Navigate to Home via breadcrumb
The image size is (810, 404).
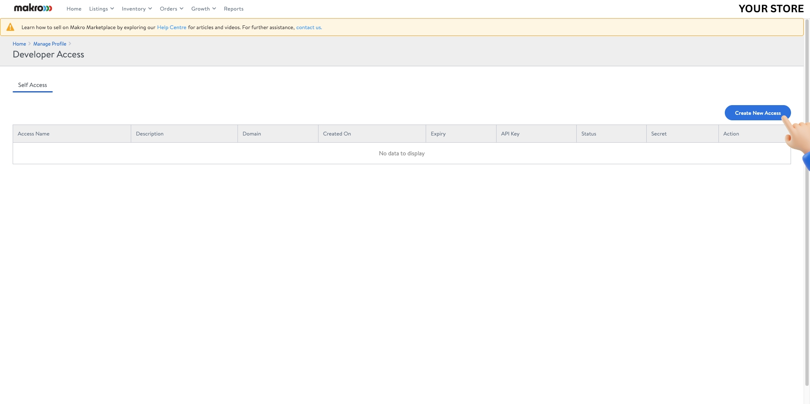coord(19,43)
